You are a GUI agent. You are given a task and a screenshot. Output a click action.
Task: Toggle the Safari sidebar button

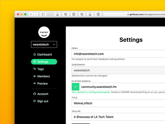[x=43, y=14]
